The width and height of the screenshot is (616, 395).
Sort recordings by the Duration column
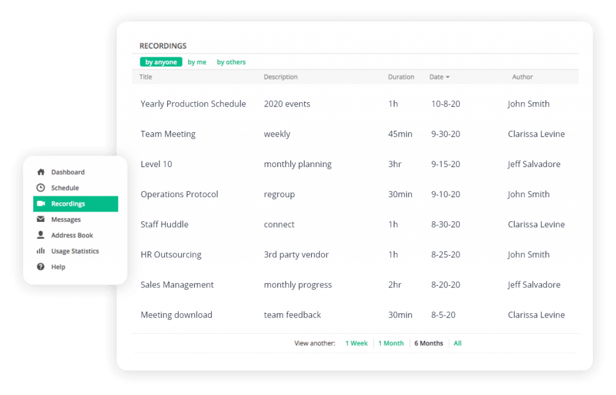(401, 77)
